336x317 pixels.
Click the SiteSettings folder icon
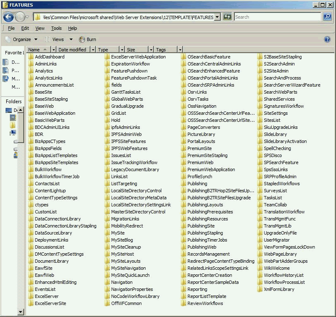tap(260, 113)
